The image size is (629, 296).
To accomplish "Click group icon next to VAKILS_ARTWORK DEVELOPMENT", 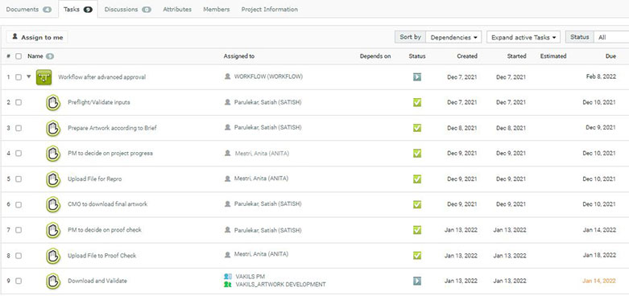I will [x=227, y=285].
